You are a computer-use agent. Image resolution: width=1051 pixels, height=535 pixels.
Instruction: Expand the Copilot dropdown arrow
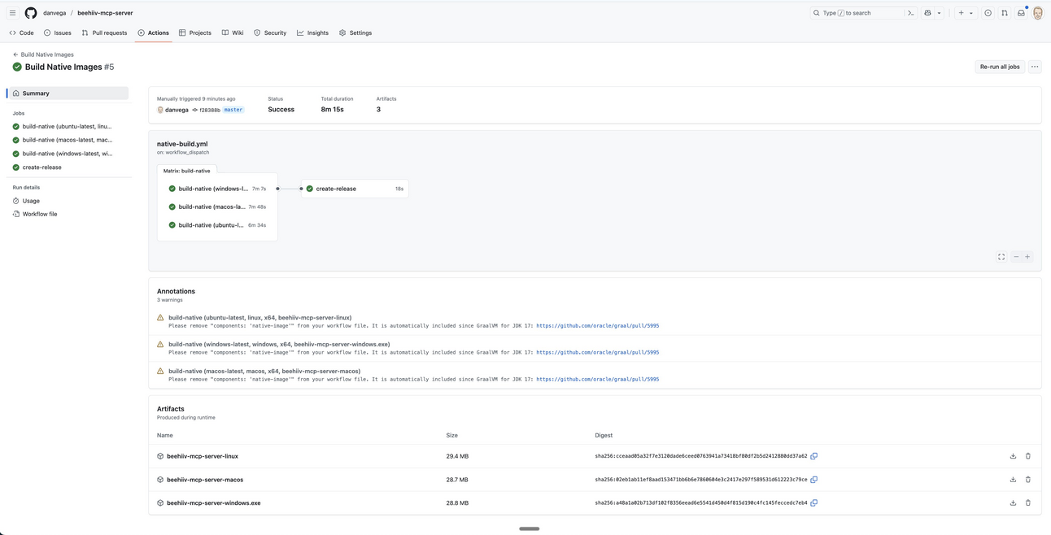click(939, 13)
